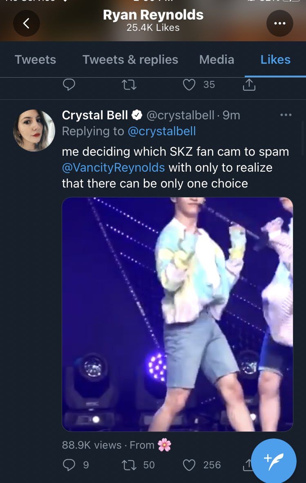
Task: Open the Tweets & replies tab
Action: tap(130, 60)
